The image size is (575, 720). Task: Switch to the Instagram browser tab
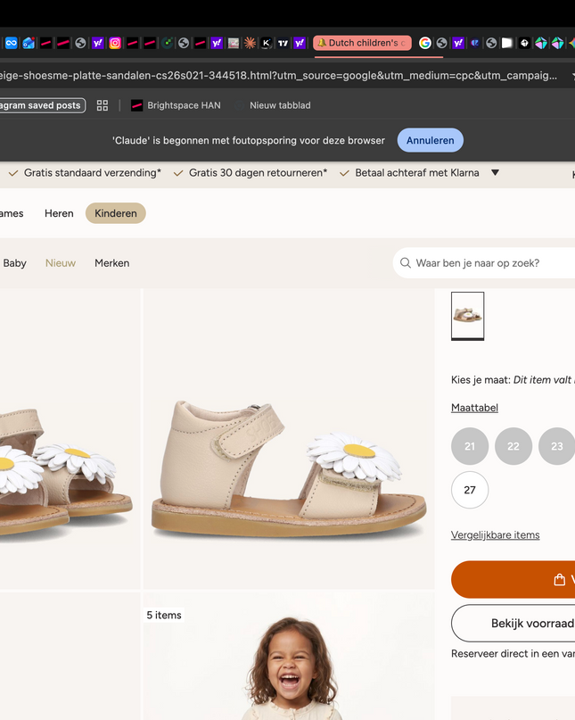[x=115, y=43]
